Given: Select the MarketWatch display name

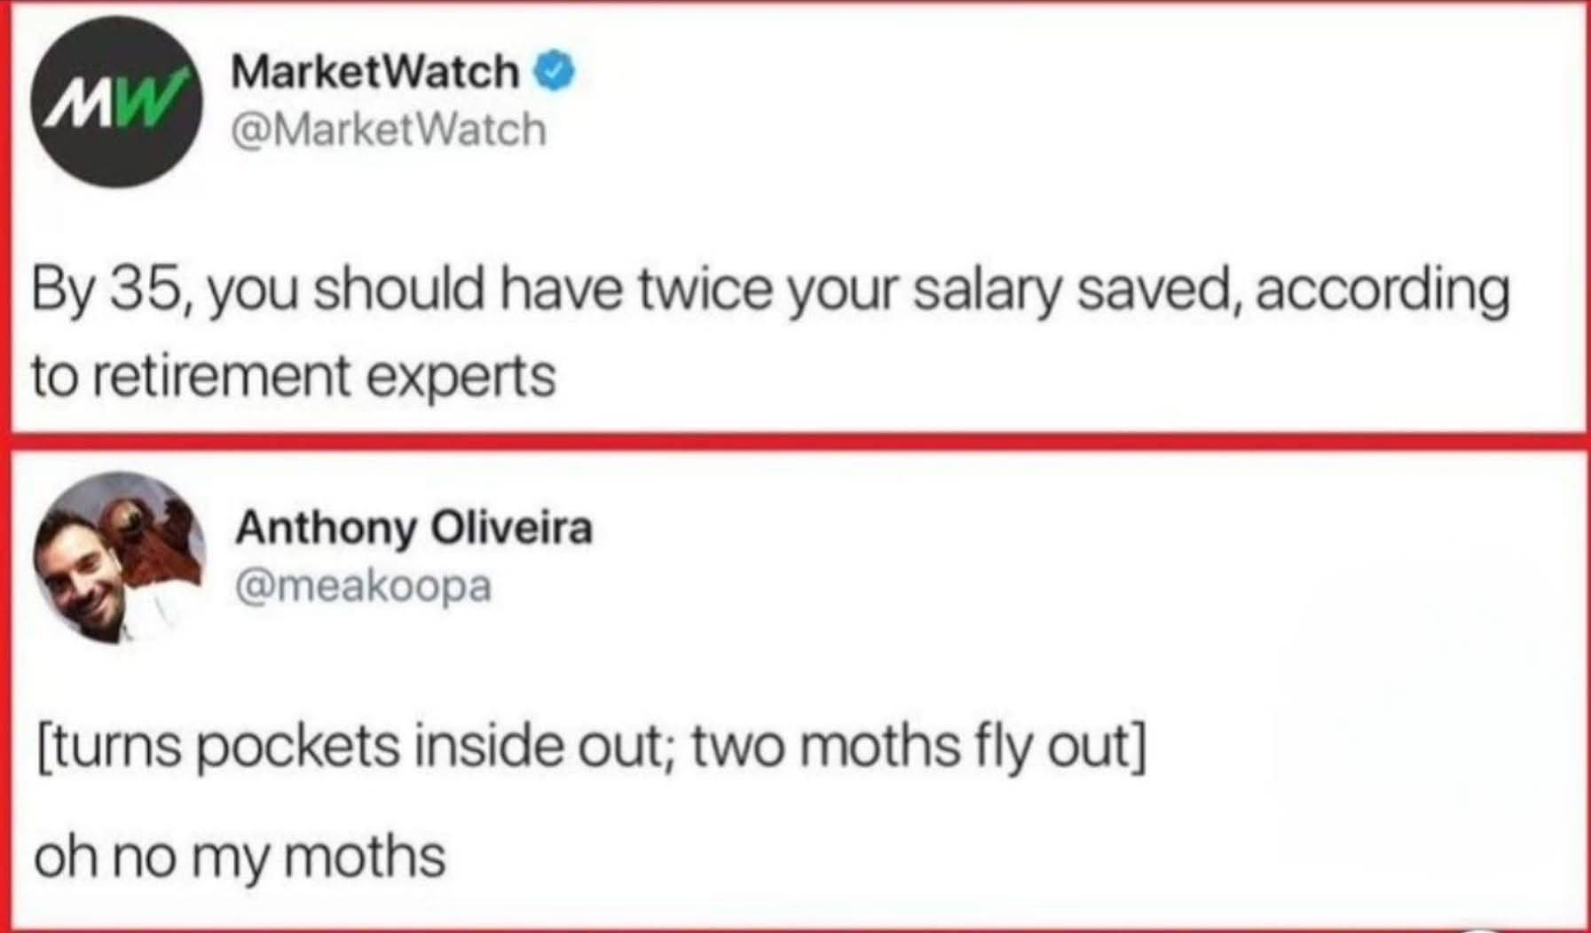Looking at the screenshot, I should pyautogui.click(x=373, y=74).
